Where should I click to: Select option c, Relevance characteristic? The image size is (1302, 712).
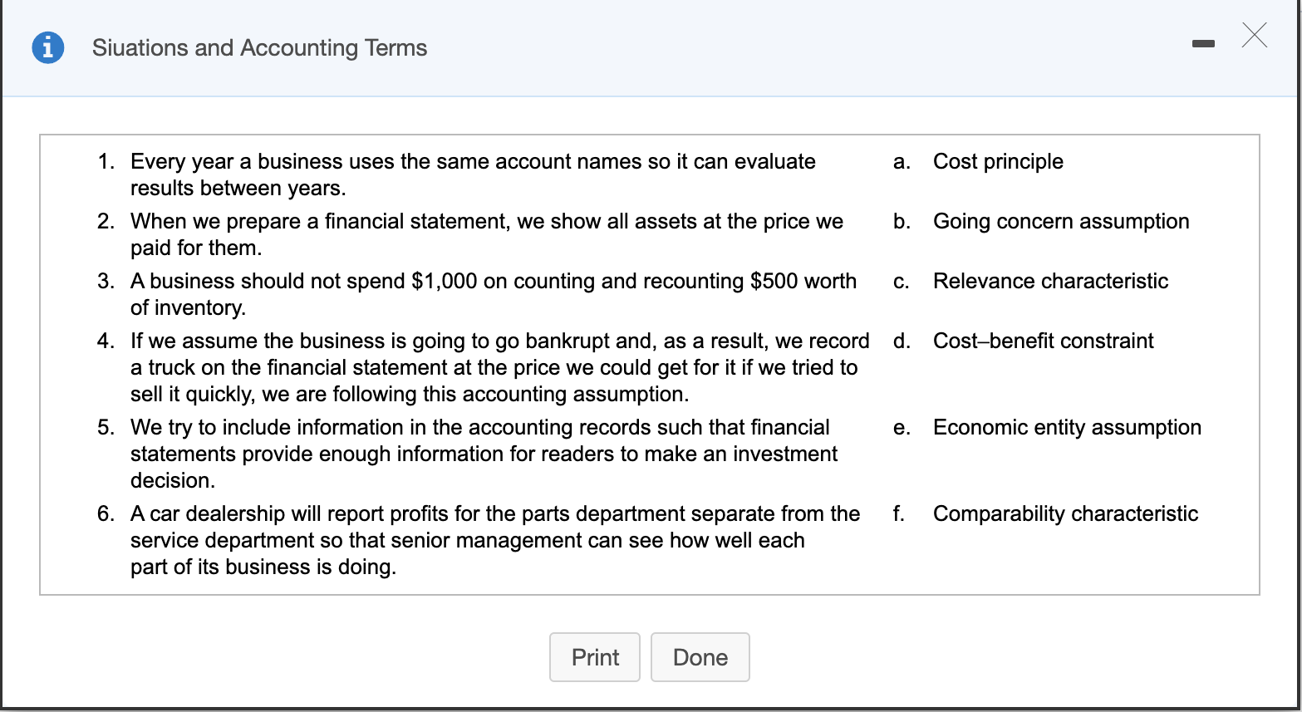click(1050, 282)
